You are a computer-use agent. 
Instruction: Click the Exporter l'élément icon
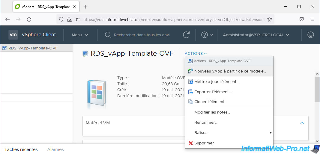click(191, 92)
